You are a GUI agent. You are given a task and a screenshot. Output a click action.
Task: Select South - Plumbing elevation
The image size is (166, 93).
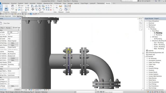159,47
